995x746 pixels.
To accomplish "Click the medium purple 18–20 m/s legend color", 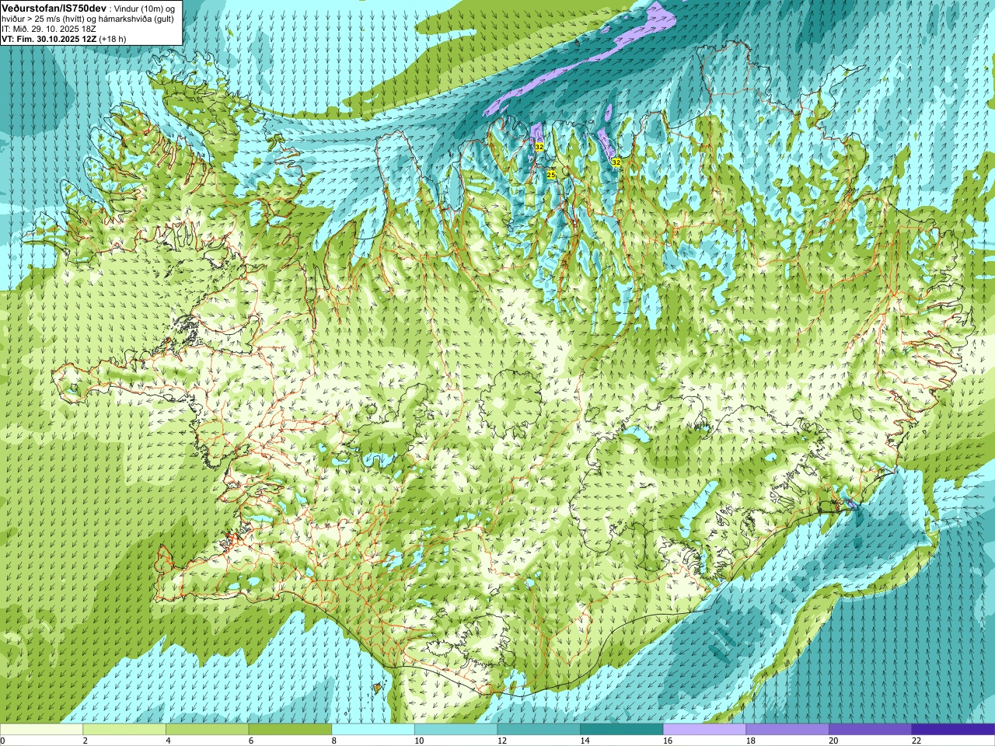I will pyautogui.click(x=787, y=730).
